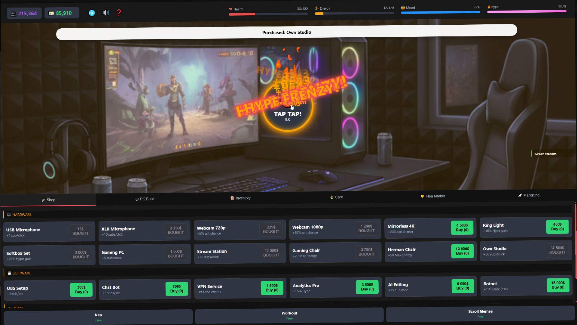Start a free Workout
Image resolution: width=577 pixels, height=325 pixels.
pyautogui.click(x=289, y=315)
